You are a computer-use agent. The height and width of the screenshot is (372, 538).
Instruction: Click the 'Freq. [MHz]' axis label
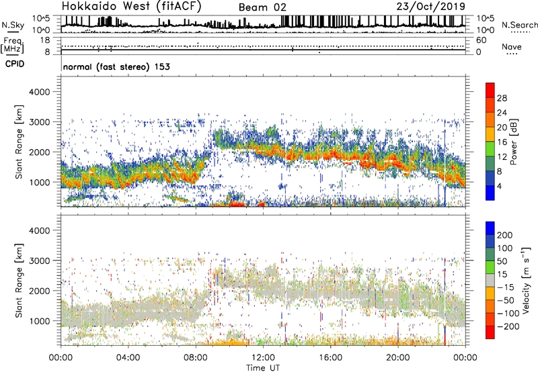pos(12,46)
